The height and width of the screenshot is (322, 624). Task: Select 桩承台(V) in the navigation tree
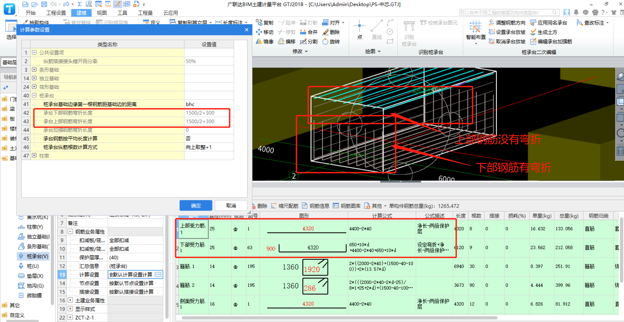coord(33,256)
